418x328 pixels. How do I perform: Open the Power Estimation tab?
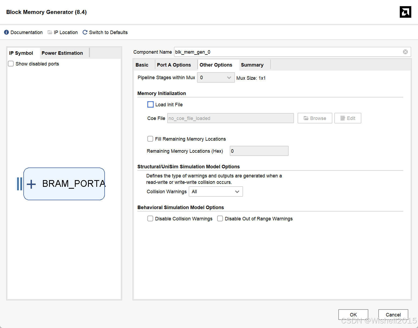(62, 53)
